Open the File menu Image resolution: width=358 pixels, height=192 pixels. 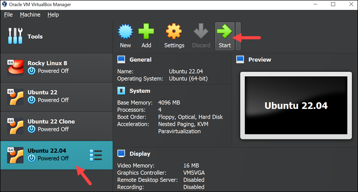pyautogui.click(x=9, y=15)
